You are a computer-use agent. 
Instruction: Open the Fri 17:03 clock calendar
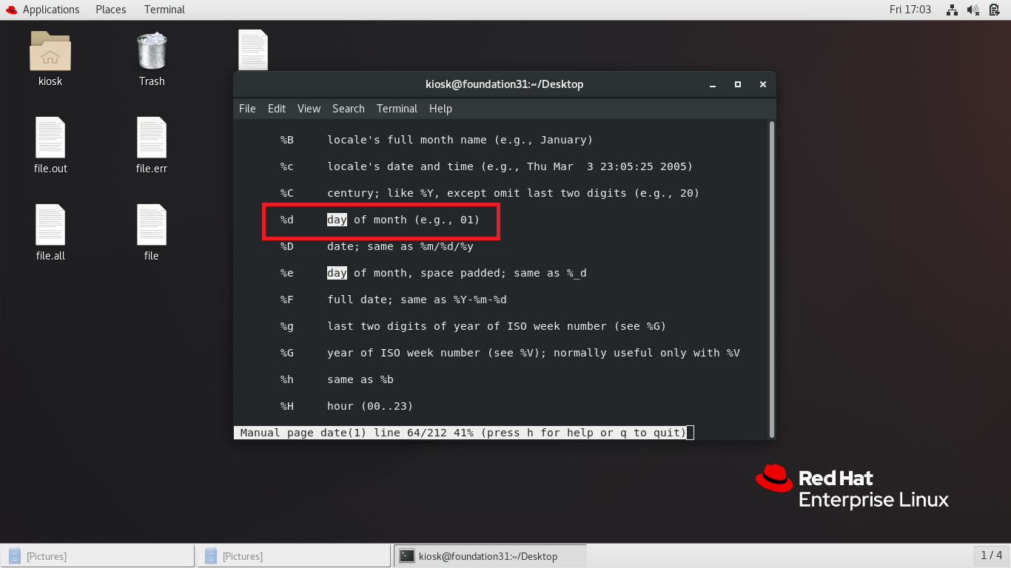click(910, 10)
